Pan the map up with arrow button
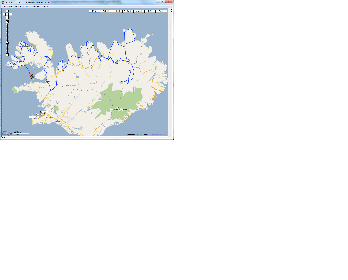 pos(7,11)
